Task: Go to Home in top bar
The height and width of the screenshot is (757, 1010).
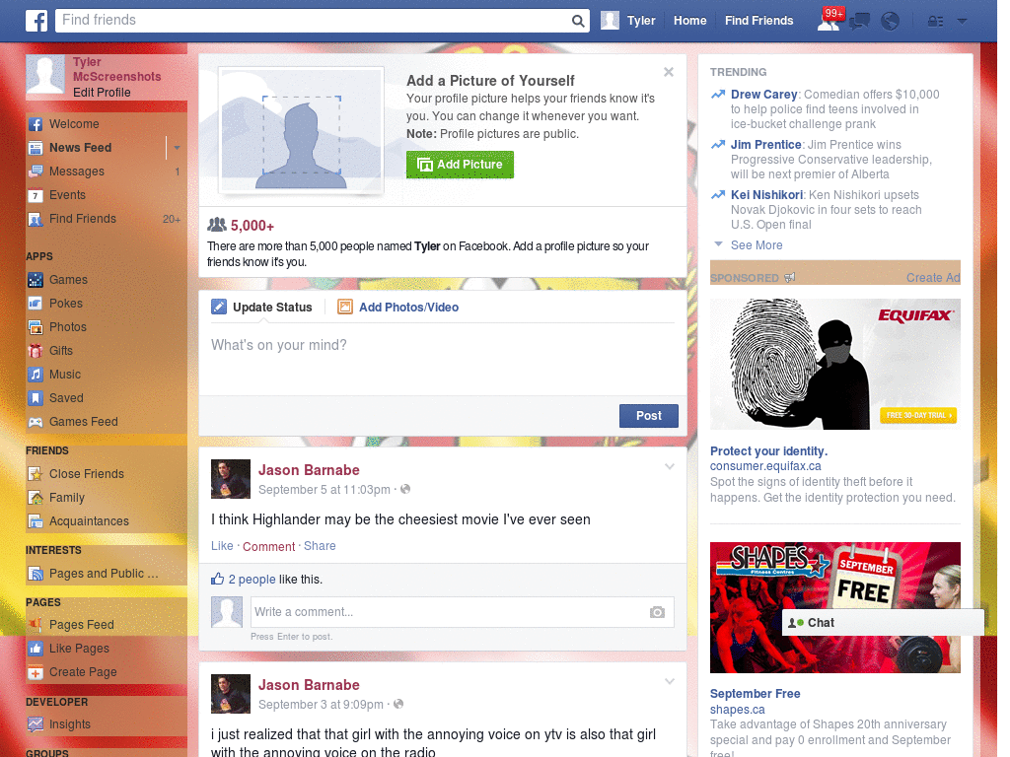Action: [x=689, y=21]
